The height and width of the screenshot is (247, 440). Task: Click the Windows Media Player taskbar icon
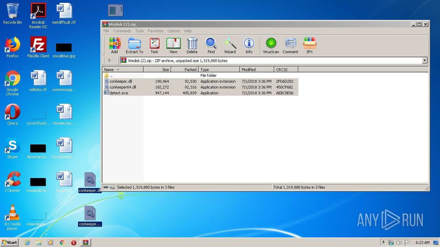(51, 243)
